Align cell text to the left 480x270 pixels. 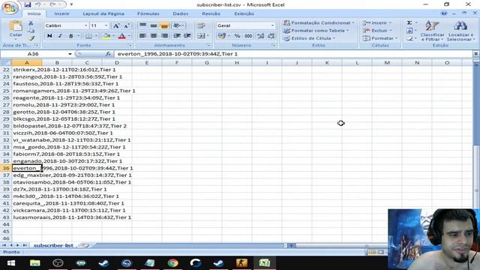coord(142,36)
